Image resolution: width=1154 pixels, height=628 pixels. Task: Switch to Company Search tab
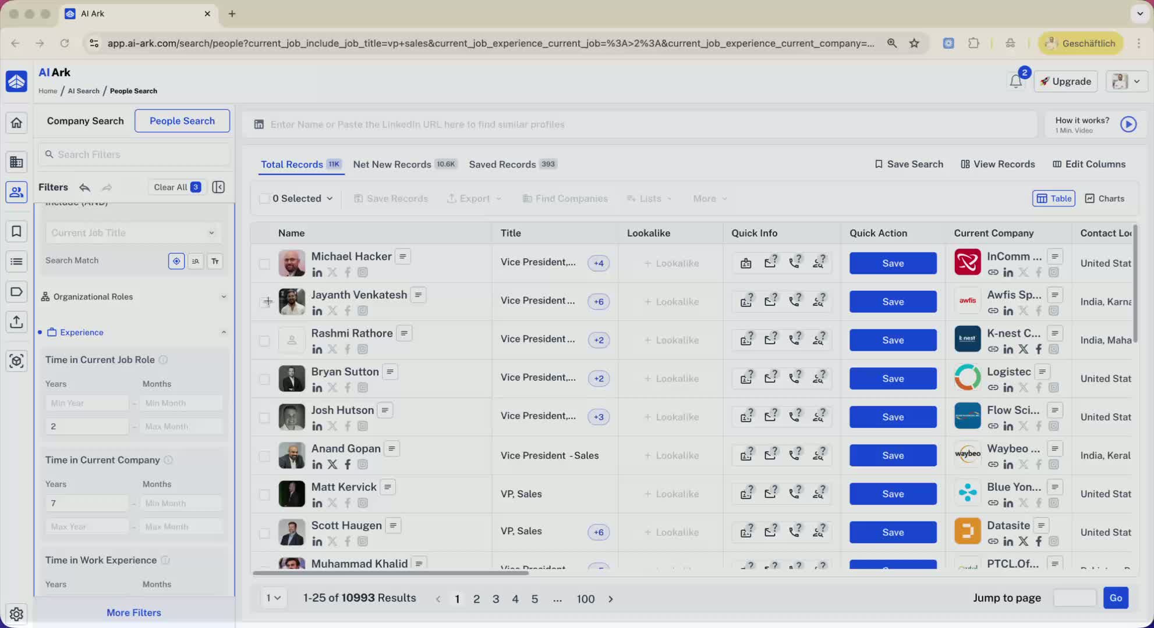tap(85, 121)
